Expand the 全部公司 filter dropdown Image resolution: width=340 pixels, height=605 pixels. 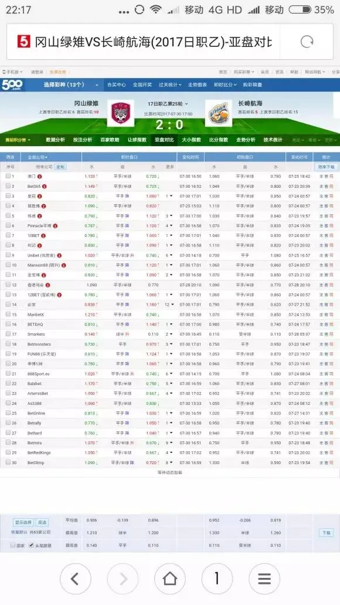(38, 157)
